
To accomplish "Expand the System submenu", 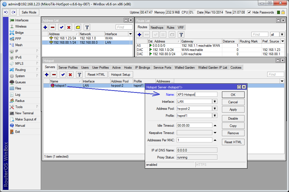I will point(37,75).
